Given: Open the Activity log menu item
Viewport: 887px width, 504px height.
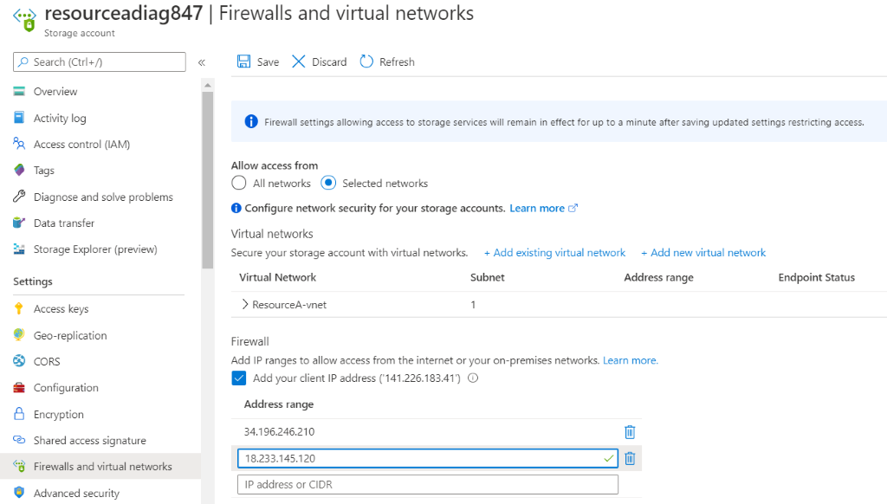Looking at the screenshot, I should pyautogui.click(x=60, y=118).
